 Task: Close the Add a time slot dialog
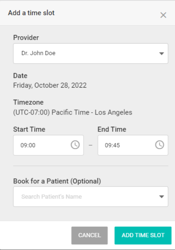(163, 15)
